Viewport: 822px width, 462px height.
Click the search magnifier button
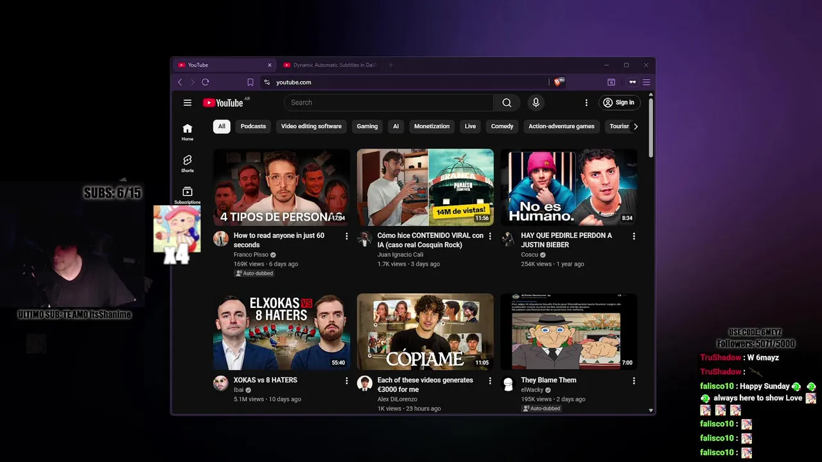tap(507, 103)
